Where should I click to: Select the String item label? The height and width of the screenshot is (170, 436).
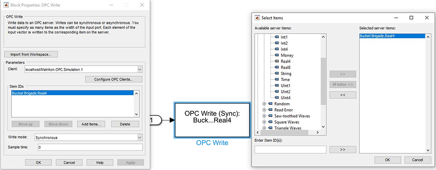pos(286,73)
